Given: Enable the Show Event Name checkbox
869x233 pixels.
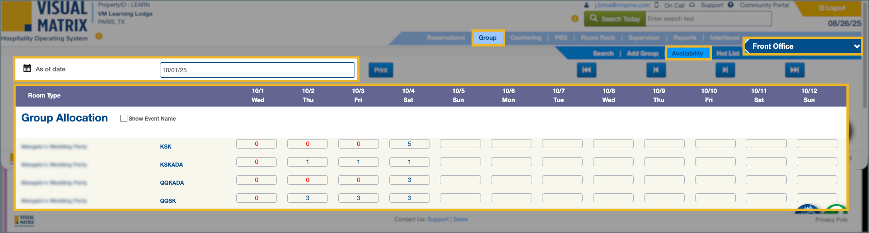Looking at the screenshot, I should coord(123,118).
